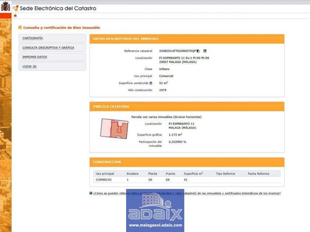
Task: Click the Datos Descriptivos del Inmueble header
Action: [x=126, y=39]
